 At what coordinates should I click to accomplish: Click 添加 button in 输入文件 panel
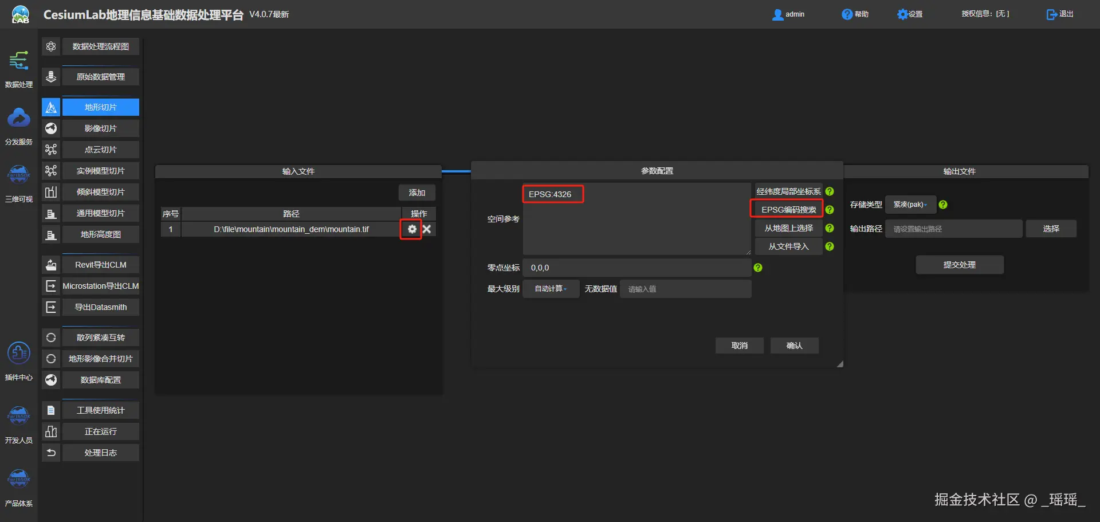tap(417, 193)
